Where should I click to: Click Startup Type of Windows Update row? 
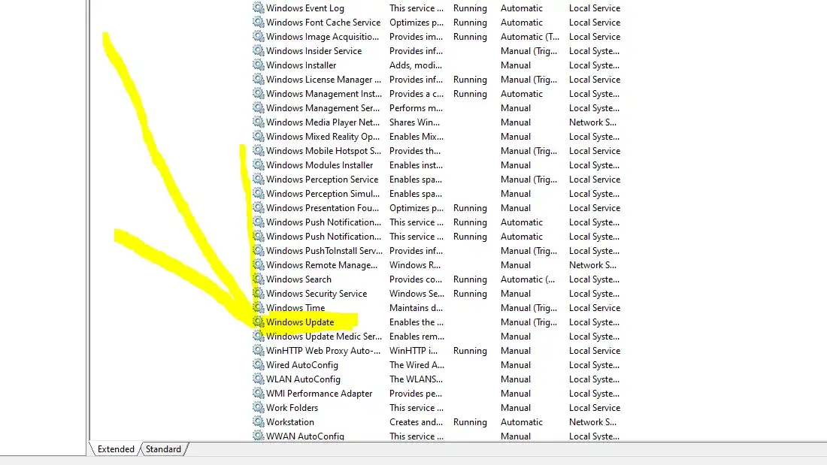[x=529, y=322]
